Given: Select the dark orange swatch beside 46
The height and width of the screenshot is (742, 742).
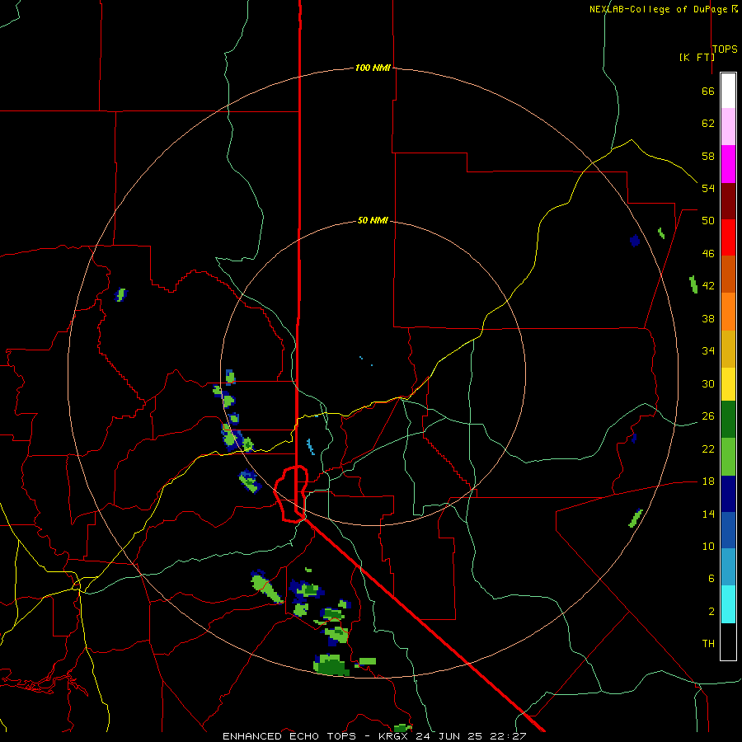Looking at the screenshot, I should [x=728, y=275].
